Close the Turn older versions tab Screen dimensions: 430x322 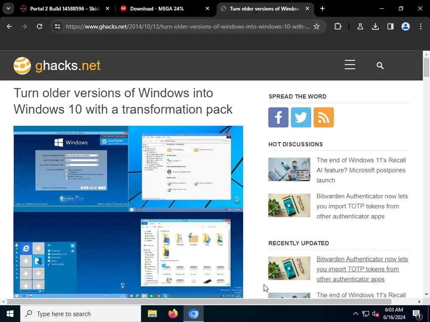pos(307,9)
